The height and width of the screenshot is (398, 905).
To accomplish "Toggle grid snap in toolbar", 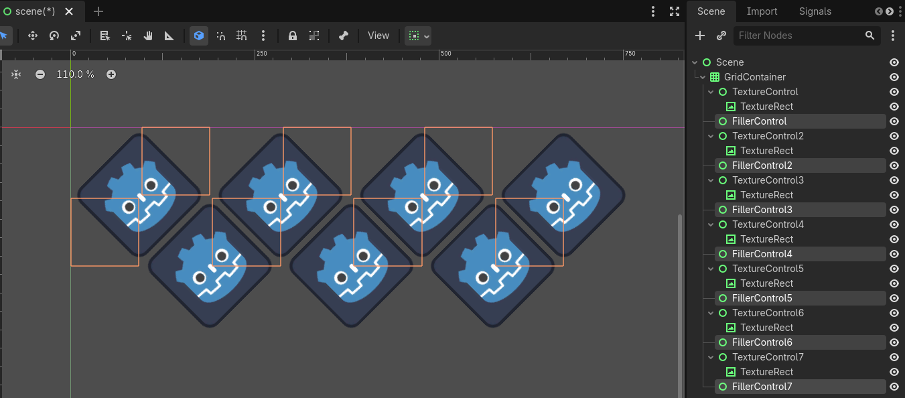I will click(242, 36).
